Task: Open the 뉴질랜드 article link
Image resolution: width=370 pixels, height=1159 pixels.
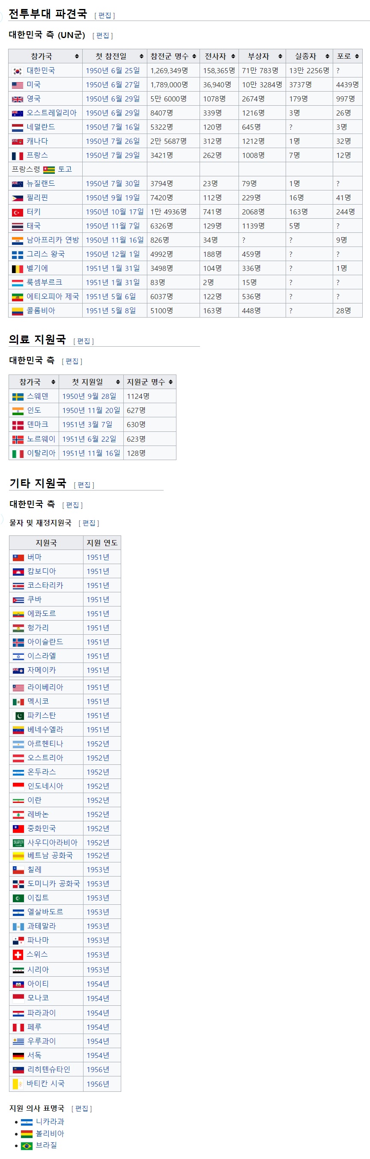Action: (x=41, y=184)
